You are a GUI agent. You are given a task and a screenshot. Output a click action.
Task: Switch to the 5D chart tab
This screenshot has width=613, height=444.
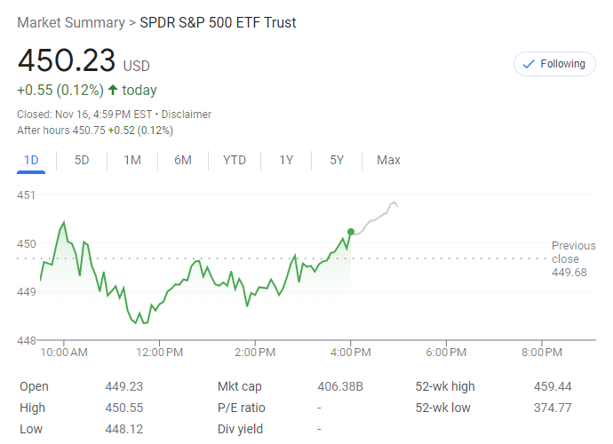coord(82,160)
